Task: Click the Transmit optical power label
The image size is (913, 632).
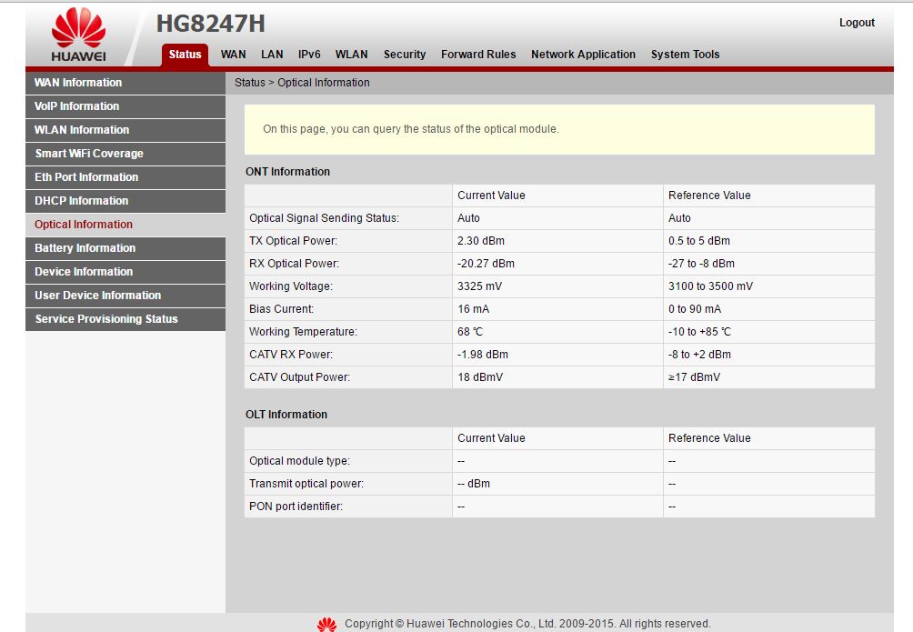Action: click(x=306, y=484)
